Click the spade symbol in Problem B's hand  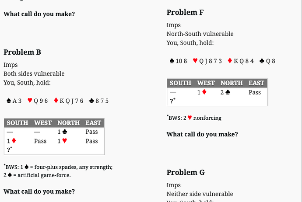pos(9,101)
